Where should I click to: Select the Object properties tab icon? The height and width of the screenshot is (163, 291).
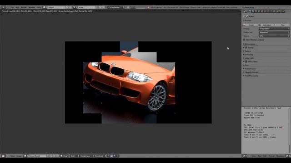point(262,11)
